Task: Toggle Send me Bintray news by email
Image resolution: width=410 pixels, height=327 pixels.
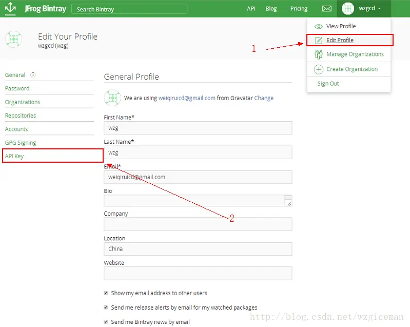Action: pos(106,322)
